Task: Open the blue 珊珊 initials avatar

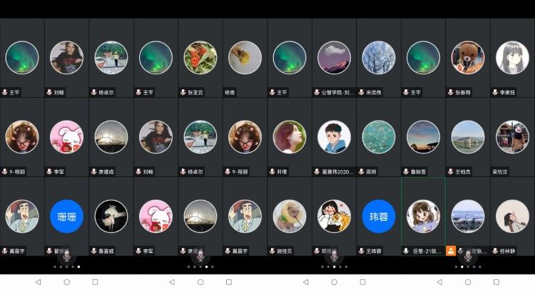Action: pyautogui.click(x=66, y=216)
